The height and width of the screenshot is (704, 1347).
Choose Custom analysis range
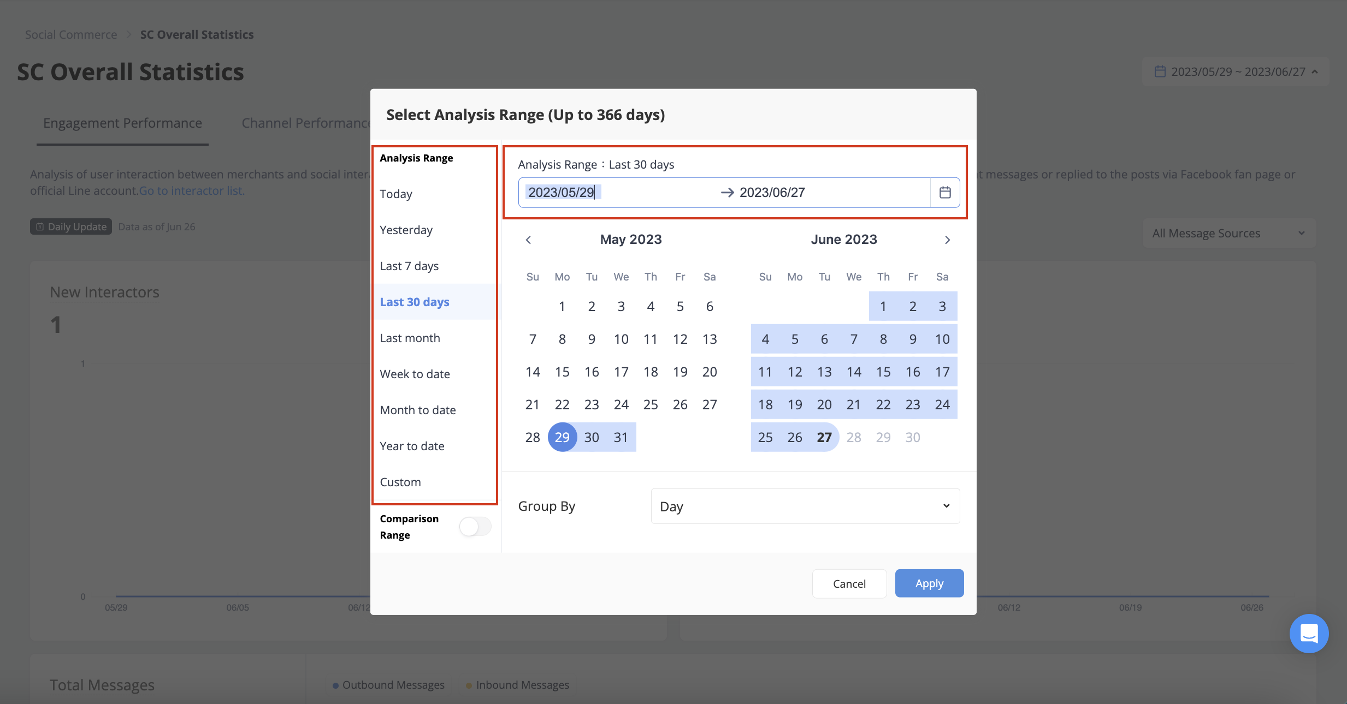tap(435, 482)
